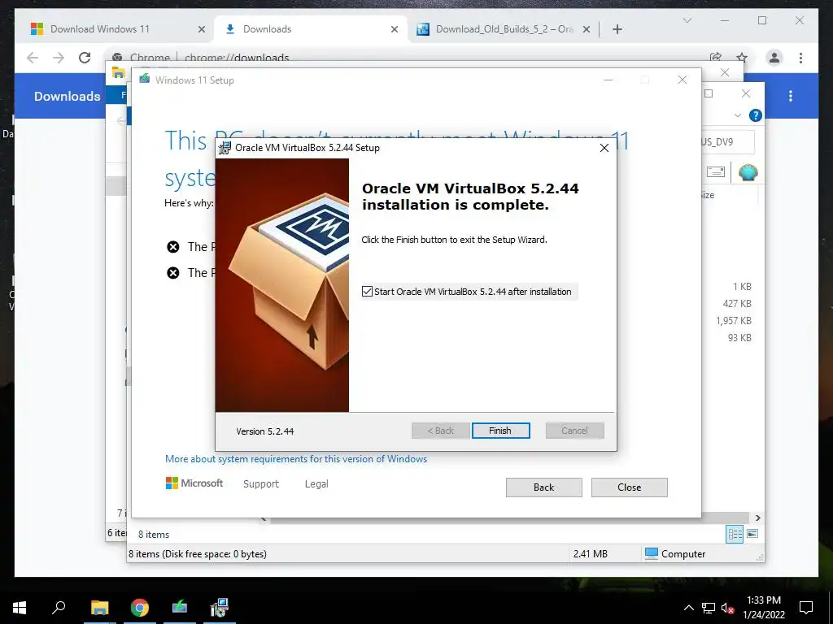Click the Computer status bar entry
The height and width of the screenshot is (624, 833).
[x=675, y=553]
